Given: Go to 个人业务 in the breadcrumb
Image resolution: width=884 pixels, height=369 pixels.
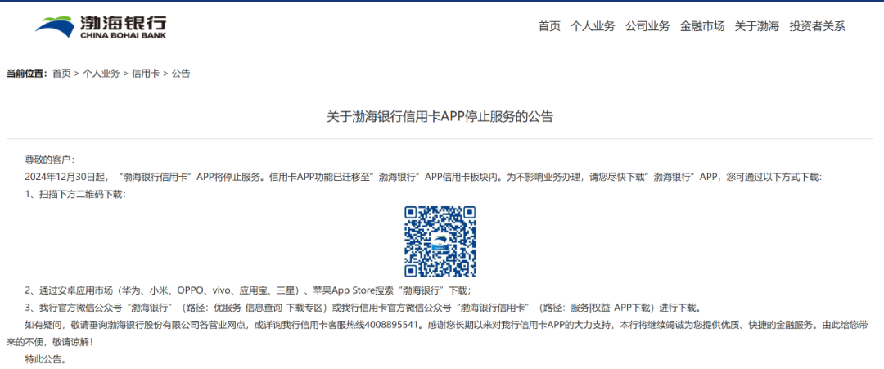Looking at the screenshot, I should click(x=101, y=74).
